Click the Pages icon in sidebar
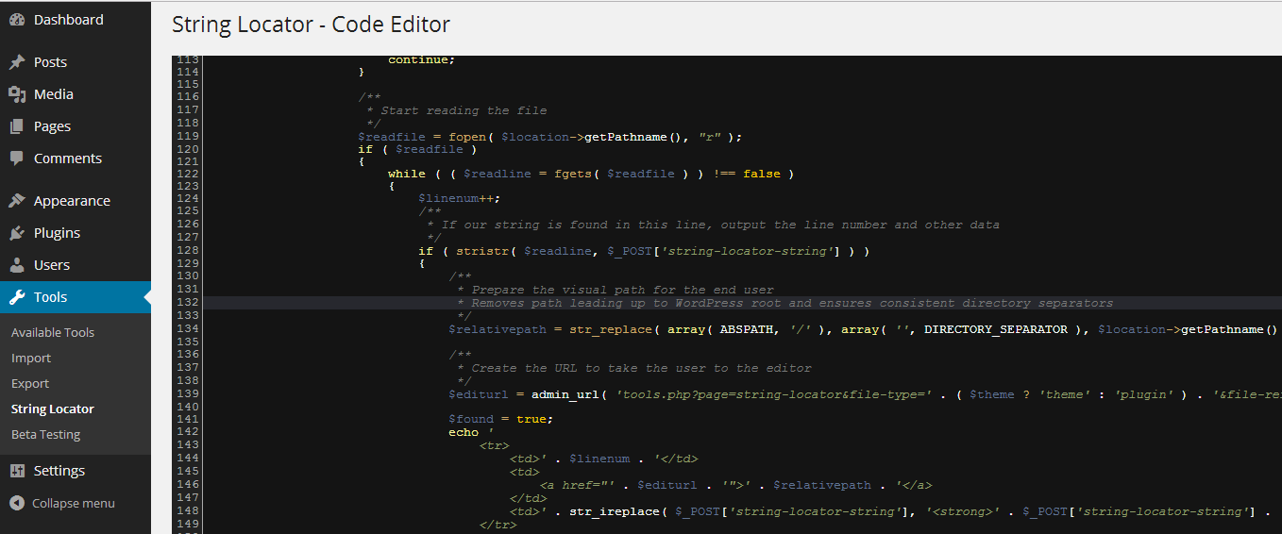1282x534 pixels. click(17, 126)
